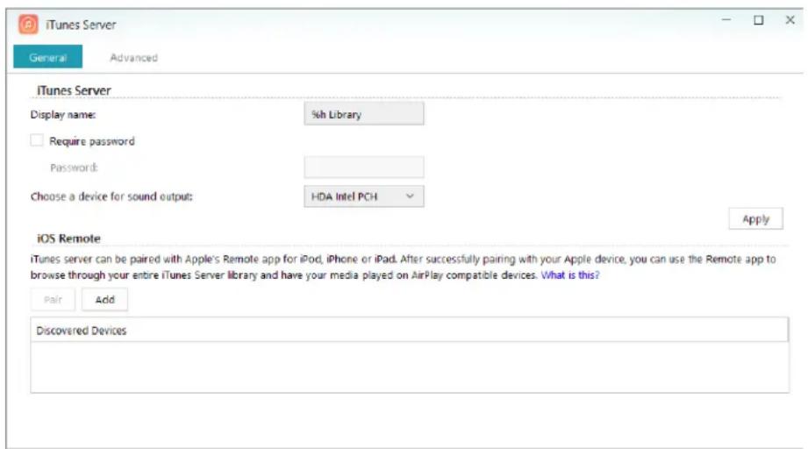Click the Discovered Devices column header
This screenshot has width=808, height=449.
point(410,330)
